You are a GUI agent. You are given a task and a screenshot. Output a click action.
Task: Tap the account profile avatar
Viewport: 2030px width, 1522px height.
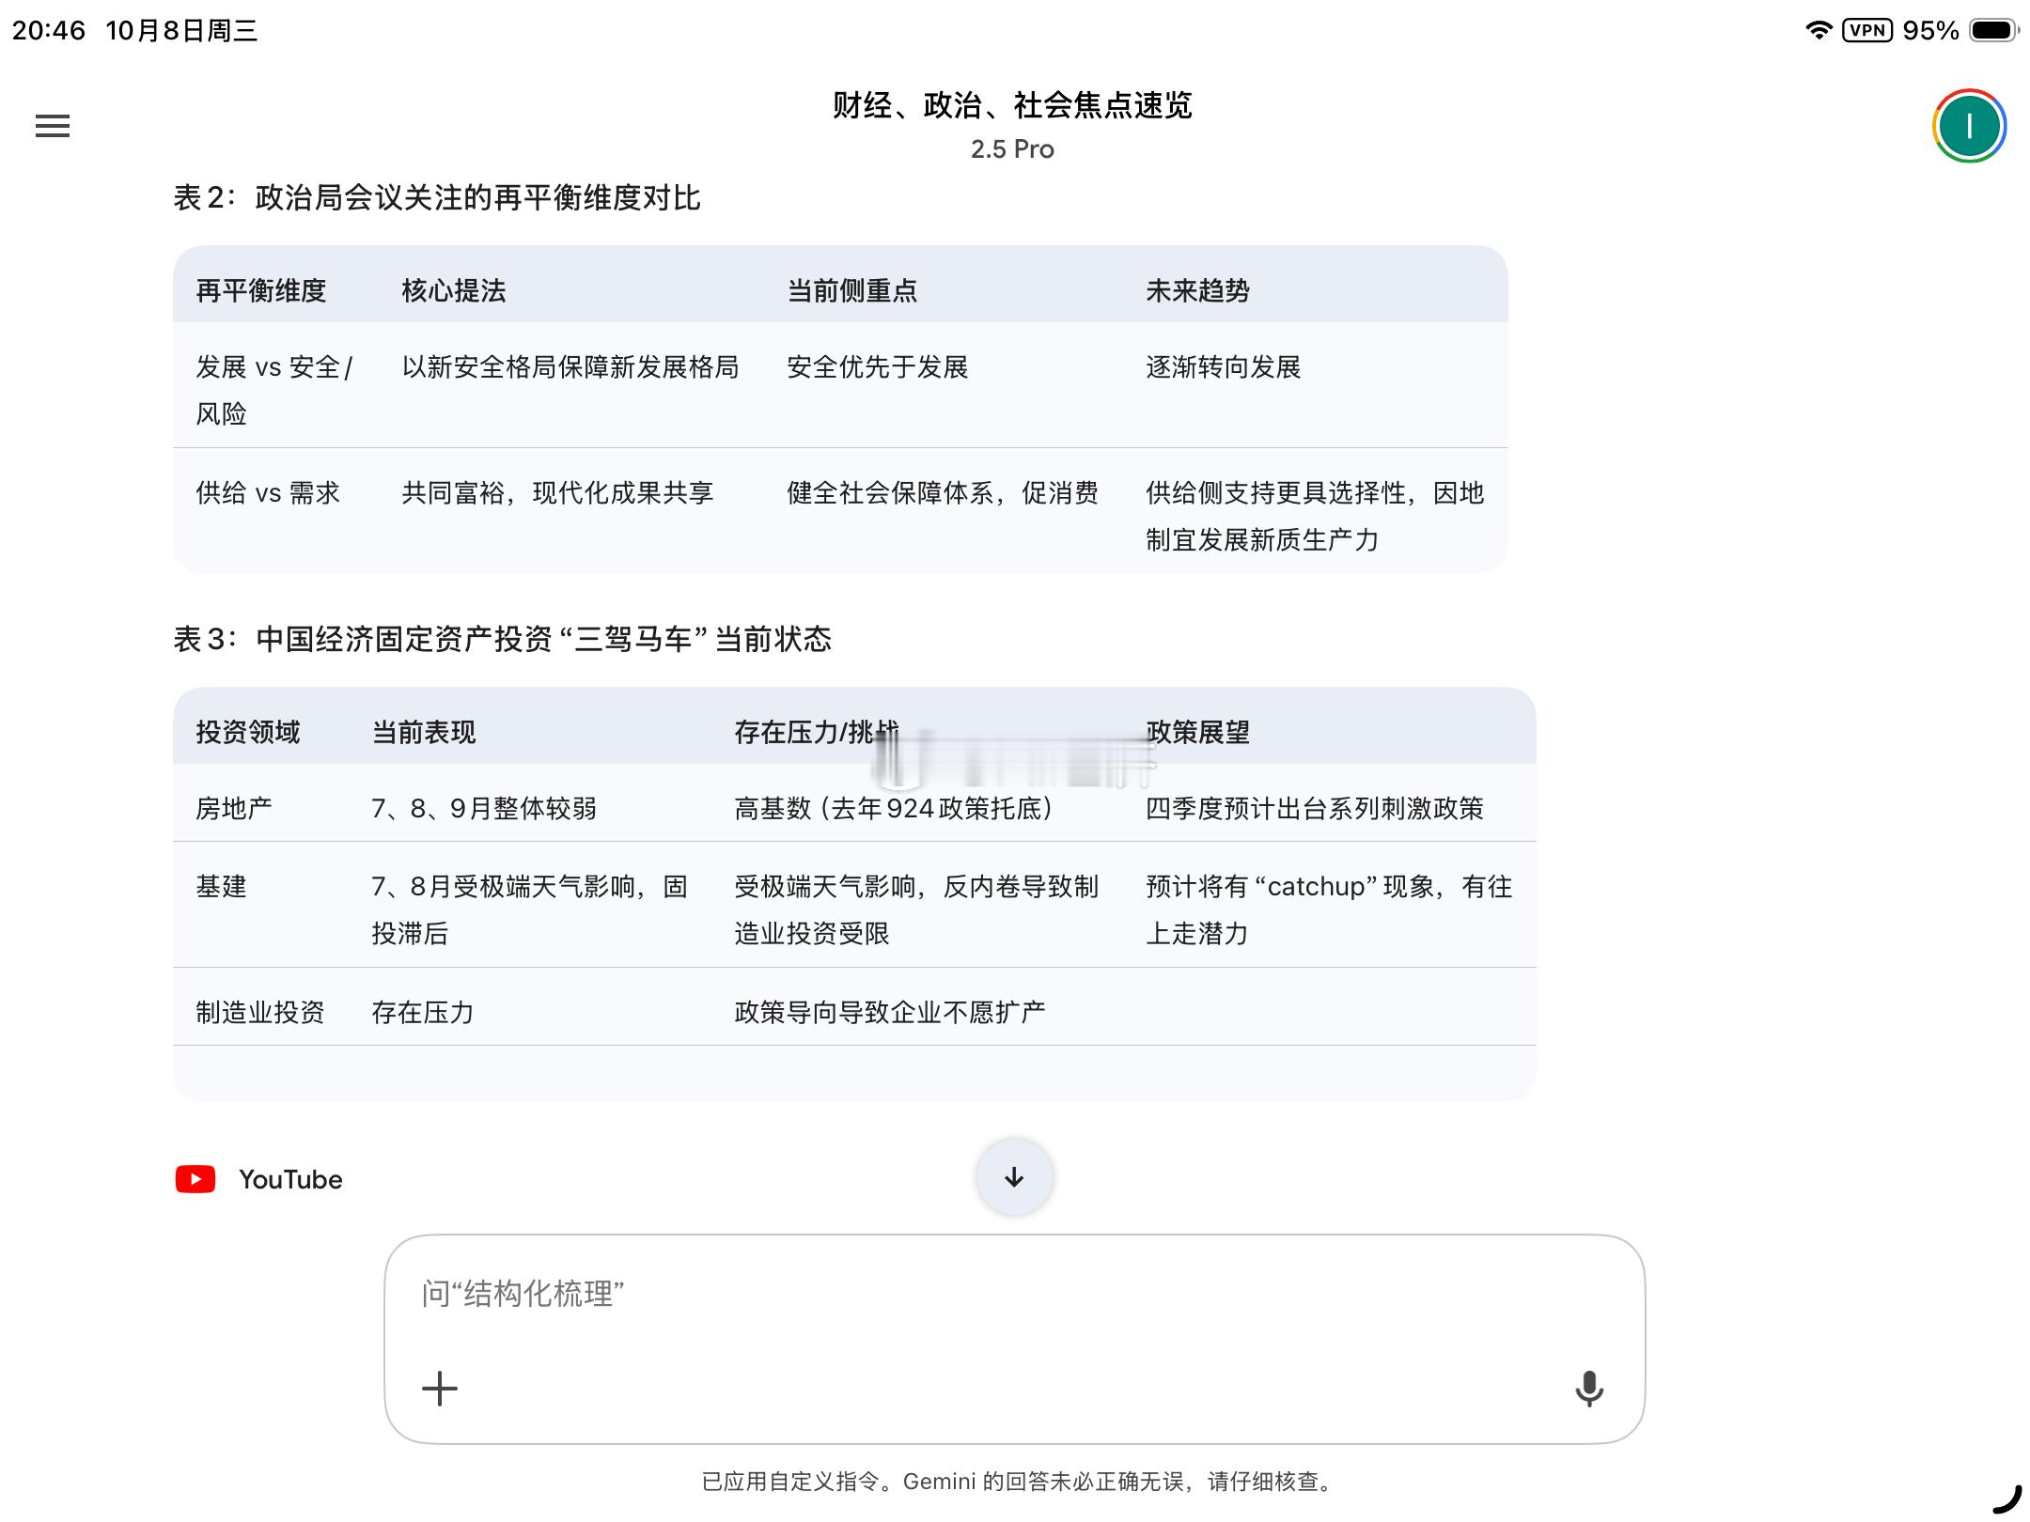pyautogui.click(x=1969, y=126)
